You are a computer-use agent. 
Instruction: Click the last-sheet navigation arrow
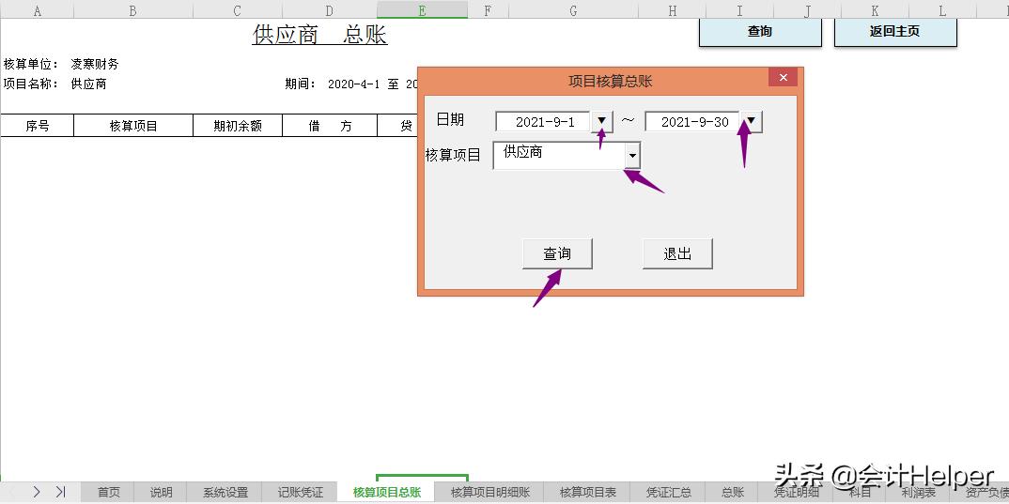pyautogui.click(x=60, y=492)
